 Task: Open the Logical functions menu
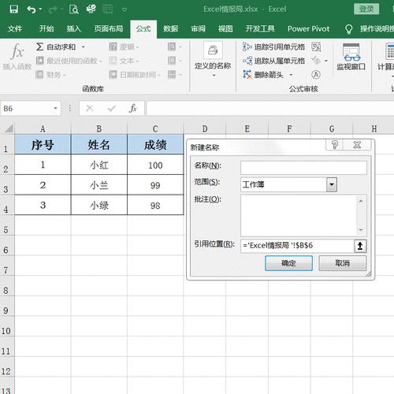(x=124, y=47)
